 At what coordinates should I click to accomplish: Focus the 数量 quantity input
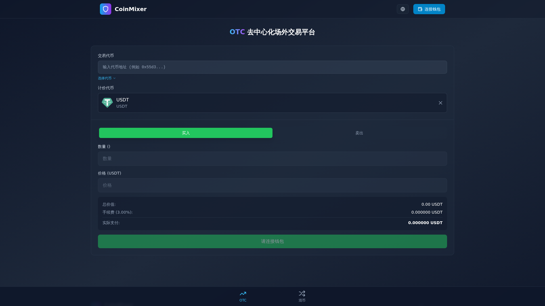point(272,159)
